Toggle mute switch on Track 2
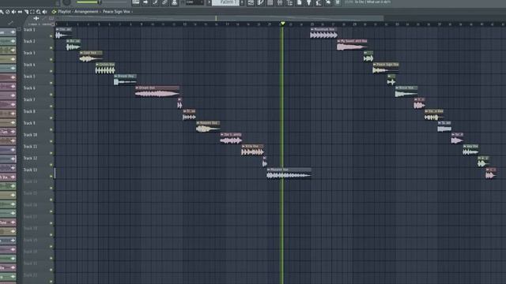This screenshot has width=506, height=284. pyautogui.click(x=51, y=47)
